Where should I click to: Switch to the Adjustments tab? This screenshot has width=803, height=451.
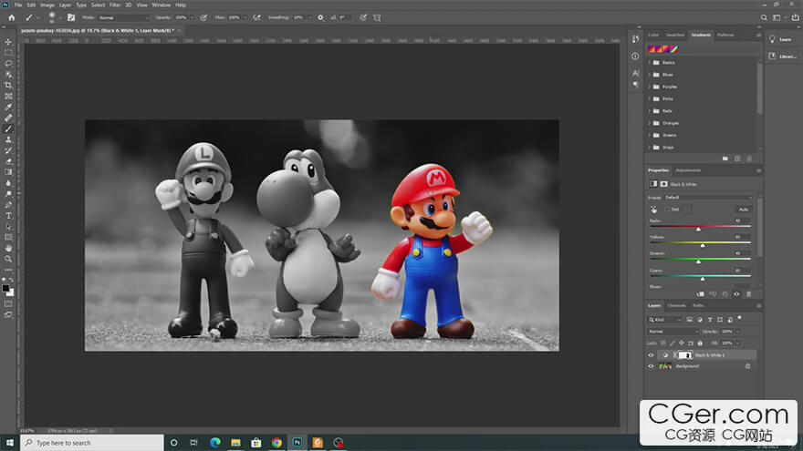point(688,170)
